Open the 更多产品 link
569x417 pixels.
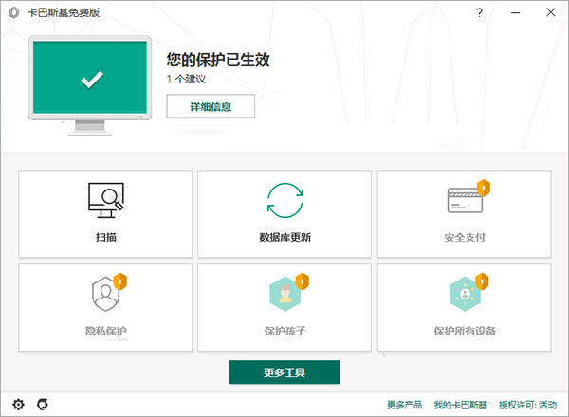pyautogui.click(x=406, y=406)
